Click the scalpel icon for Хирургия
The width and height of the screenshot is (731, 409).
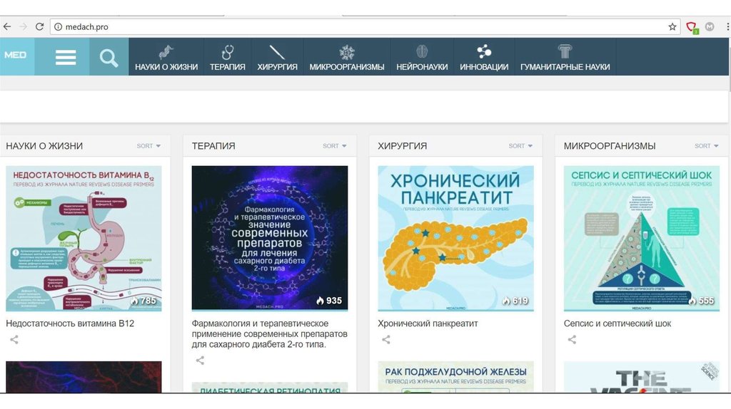(x=277, y=51)
